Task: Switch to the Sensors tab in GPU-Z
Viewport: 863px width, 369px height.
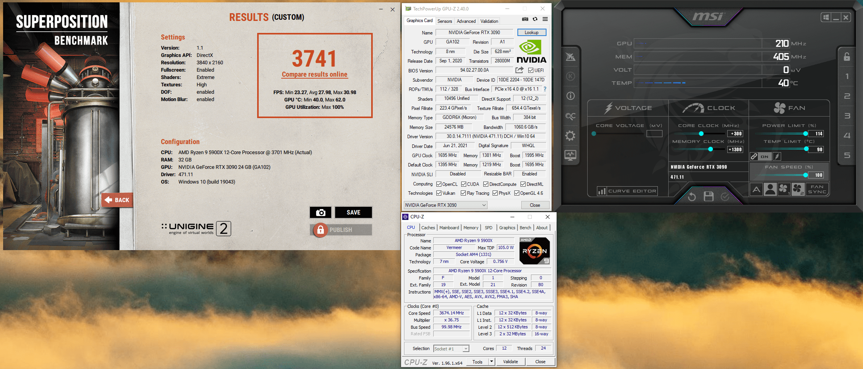Action: click(444, 21)
